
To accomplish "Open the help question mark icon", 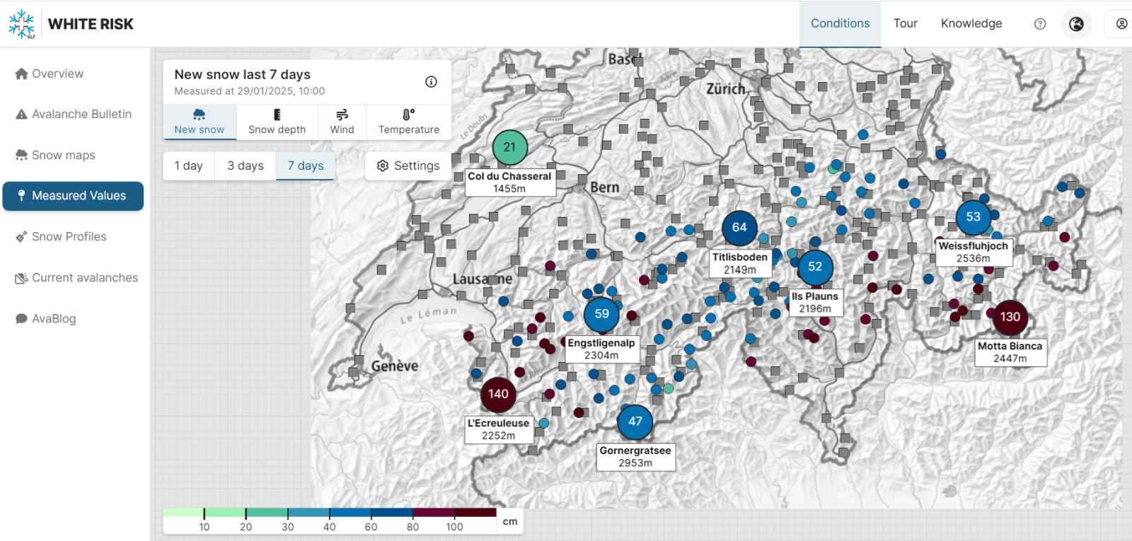I will [1040, 24].
